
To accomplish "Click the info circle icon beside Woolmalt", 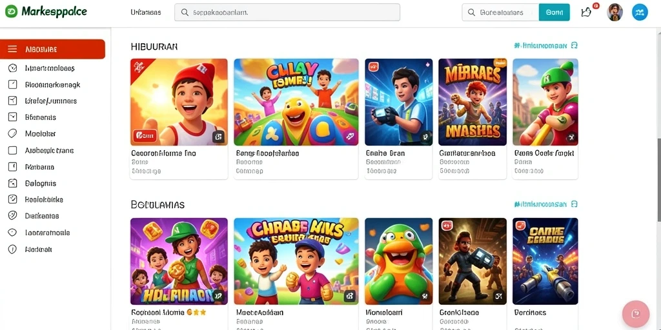I will [x=13, y=249].
